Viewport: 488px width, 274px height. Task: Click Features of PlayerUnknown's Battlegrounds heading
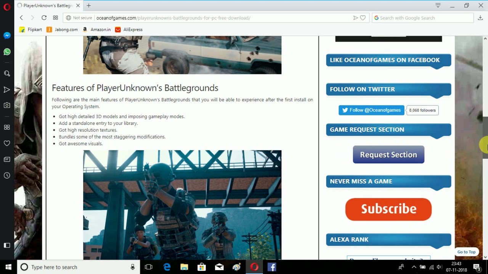[135, 88]
